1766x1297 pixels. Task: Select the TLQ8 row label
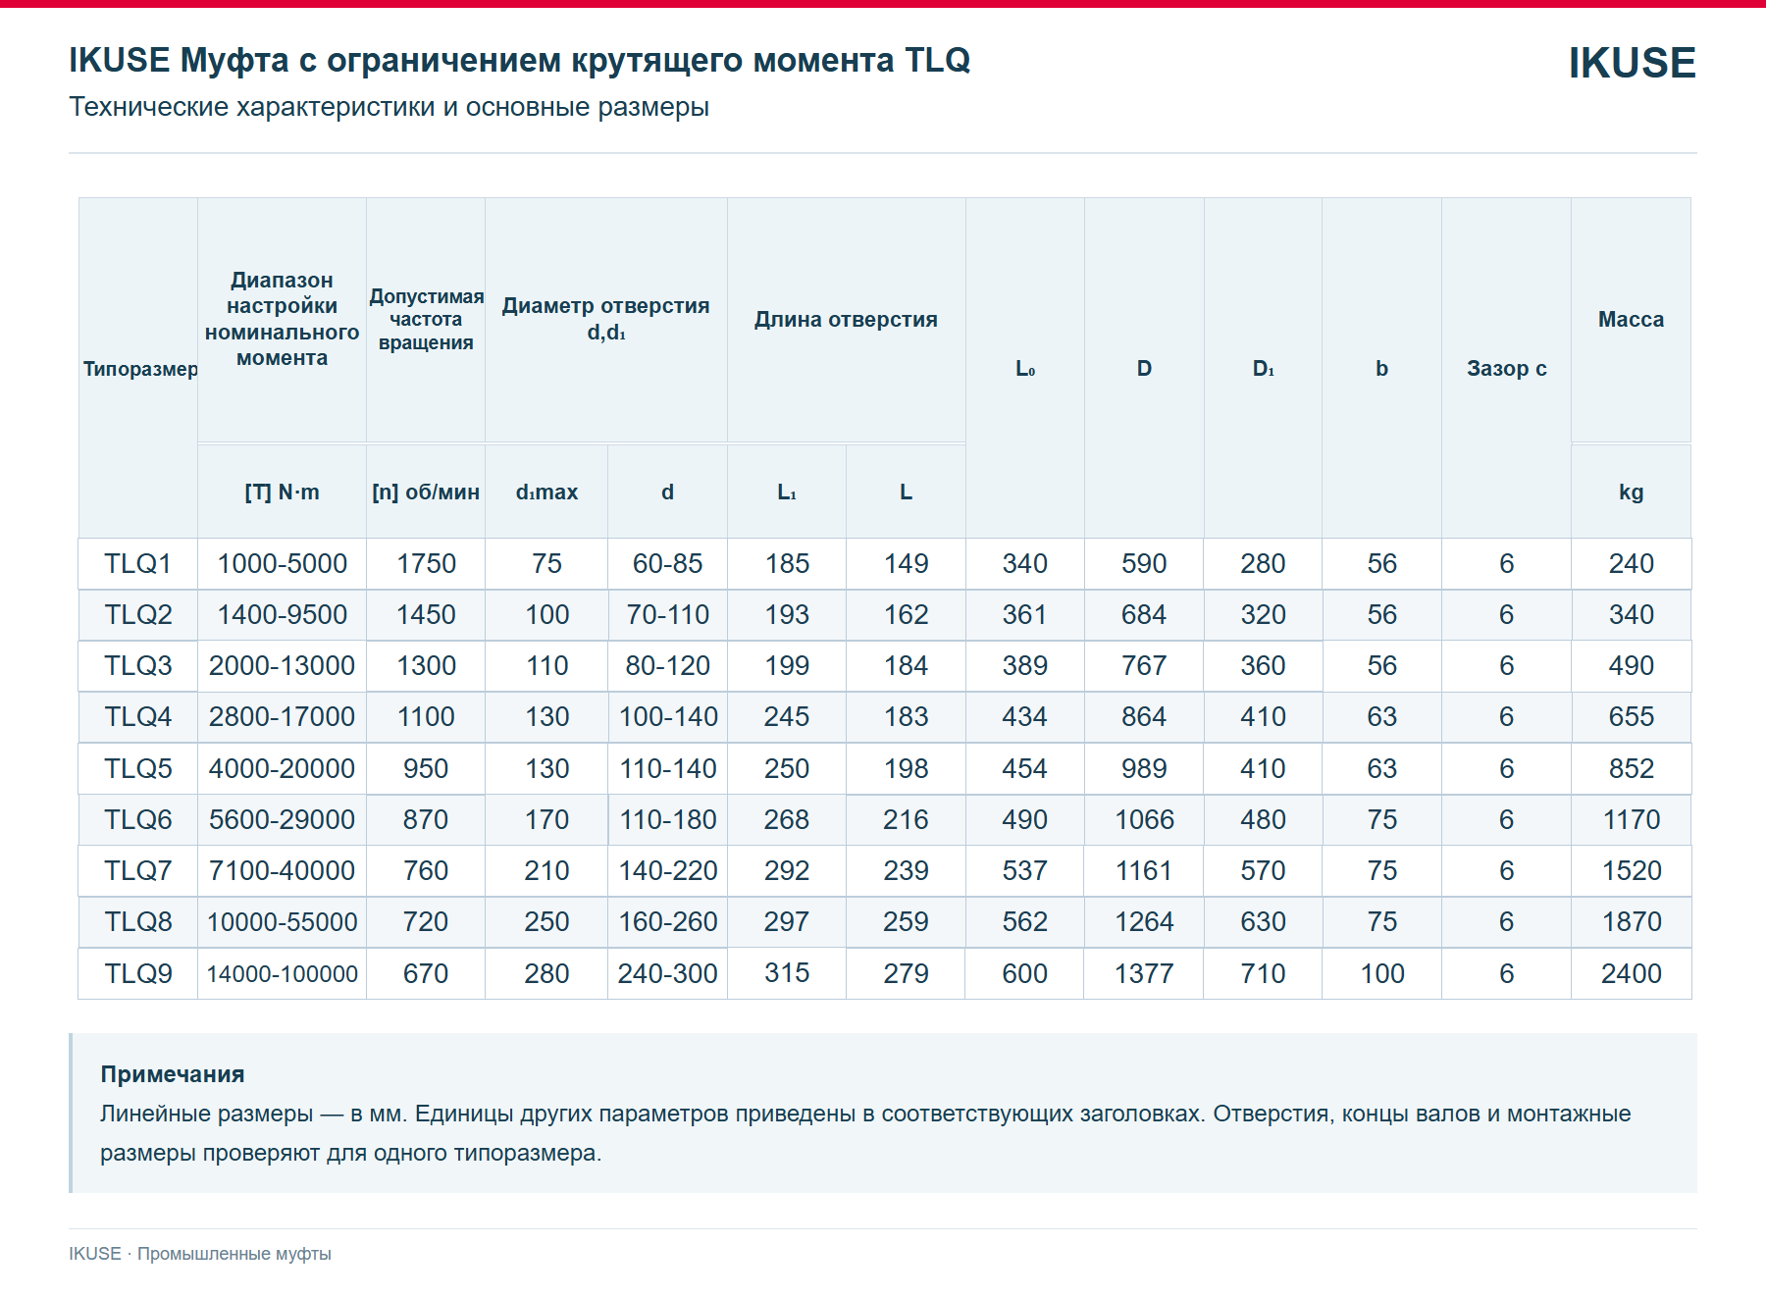(x=138, y=921)
